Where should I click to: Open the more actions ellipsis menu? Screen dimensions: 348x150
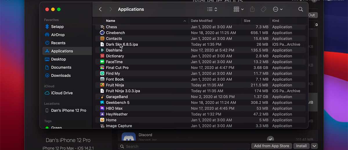tap(278, 9)
